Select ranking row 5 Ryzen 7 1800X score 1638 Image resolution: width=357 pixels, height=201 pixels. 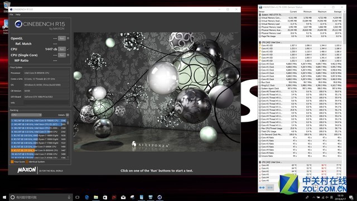coord(38,135)
